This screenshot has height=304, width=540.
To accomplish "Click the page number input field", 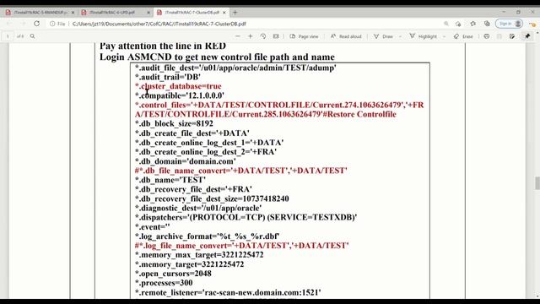I will coord(8,36).
